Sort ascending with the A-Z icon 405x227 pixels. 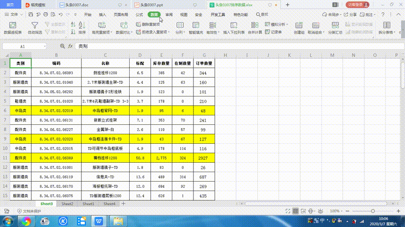pos(73,25)
